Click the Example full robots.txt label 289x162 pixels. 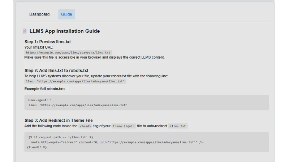[44, 89]
